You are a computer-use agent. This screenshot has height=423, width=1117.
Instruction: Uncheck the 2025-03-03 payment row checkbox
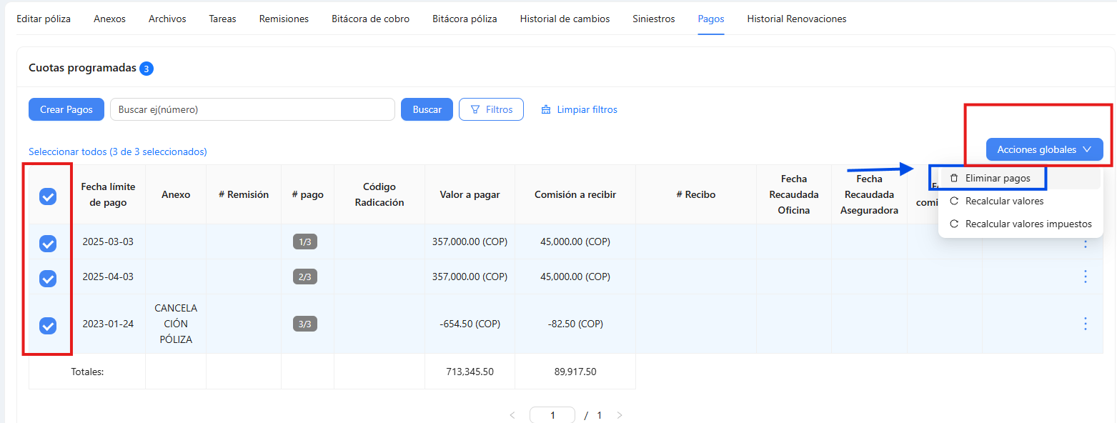pos(48,243)
